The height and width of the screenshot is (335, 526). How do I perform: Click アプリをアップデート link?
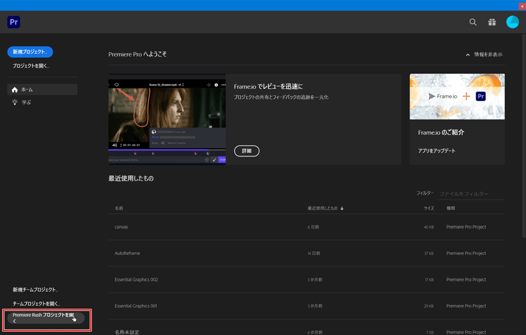pos(437,151)
